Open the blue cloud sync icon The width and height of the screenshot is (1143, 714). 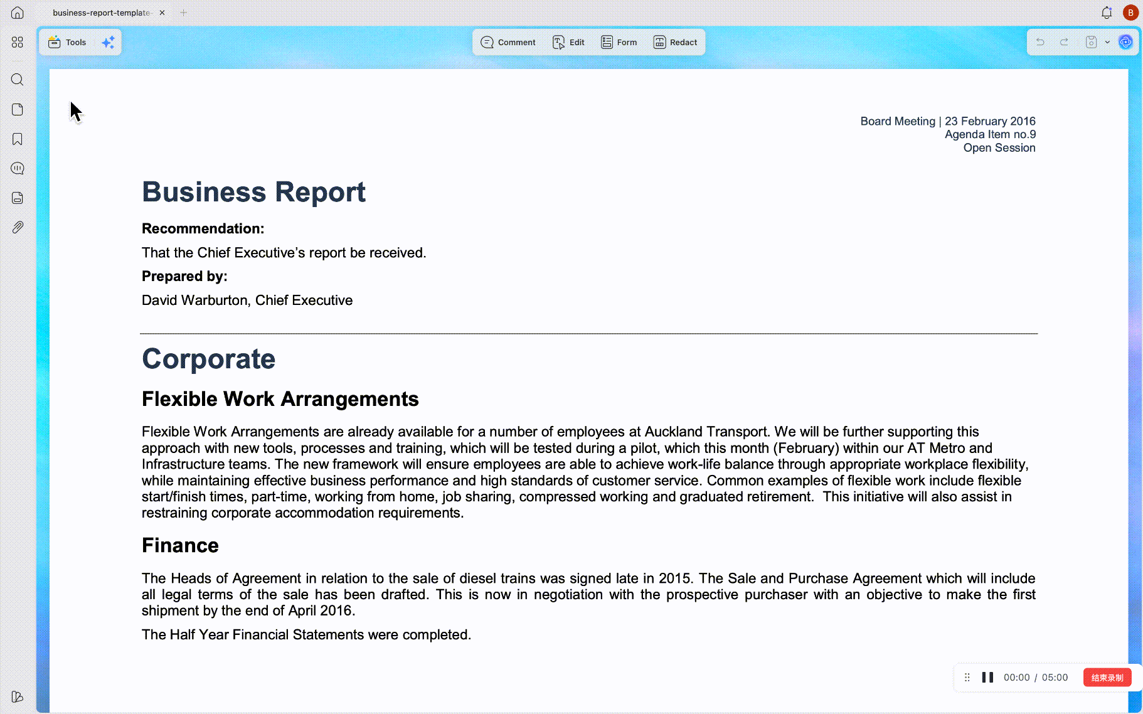[x=1126, y=42]
